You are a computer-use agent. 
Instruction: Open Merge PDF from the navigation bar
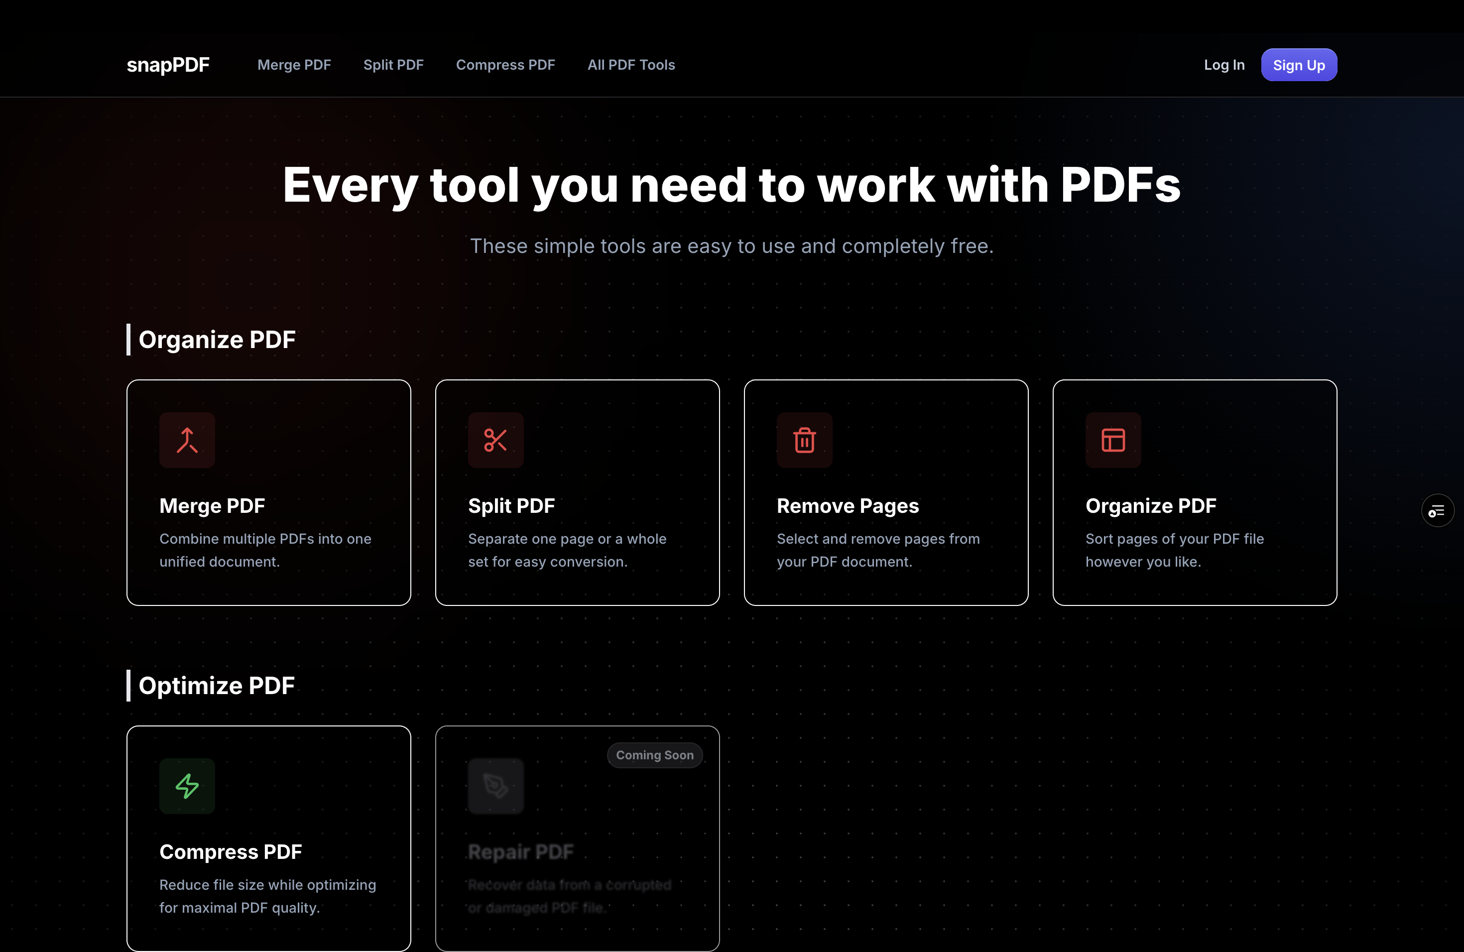click(294, 65)
